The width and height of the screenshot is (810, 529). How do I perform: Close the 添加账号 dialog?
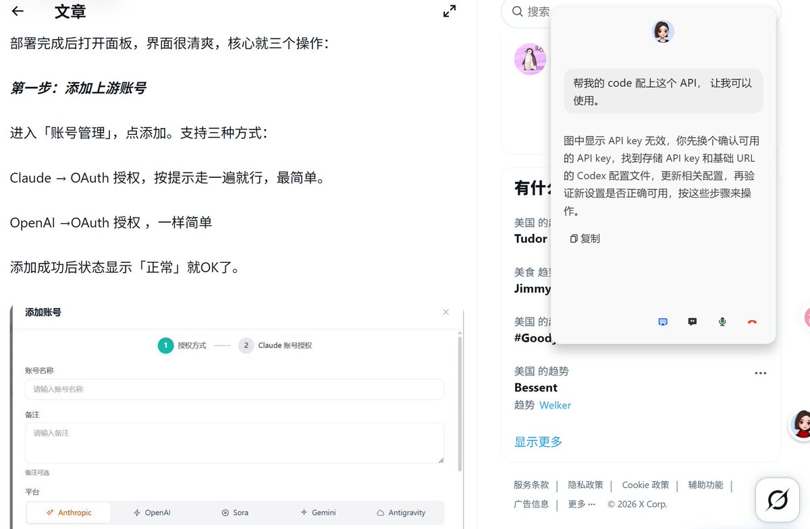[446, 312]
